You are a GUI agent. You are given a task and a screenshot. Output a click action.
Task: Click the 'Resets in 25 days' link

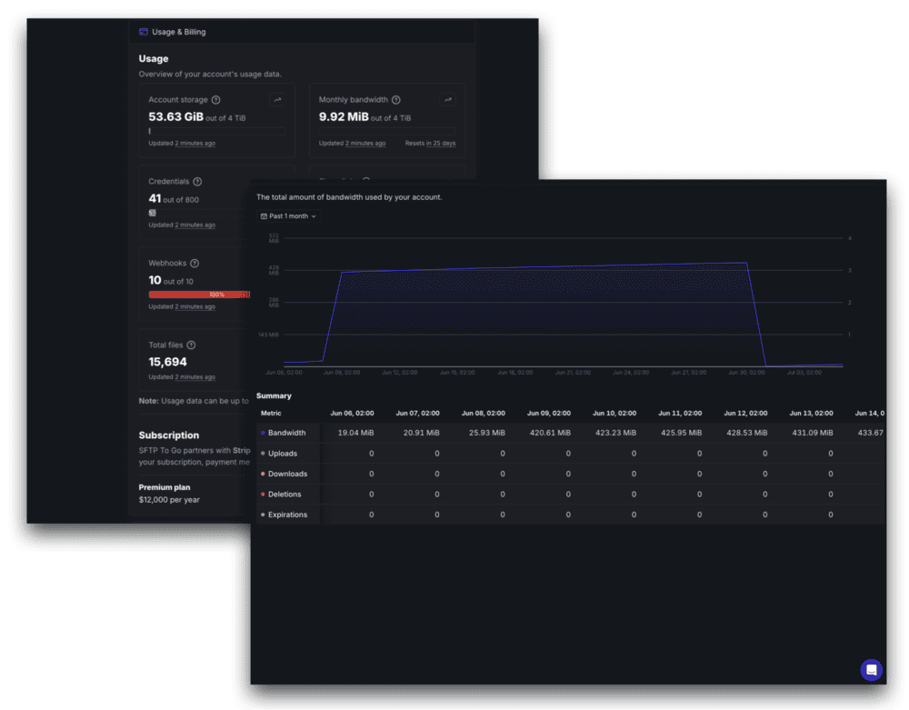(430, 143)
